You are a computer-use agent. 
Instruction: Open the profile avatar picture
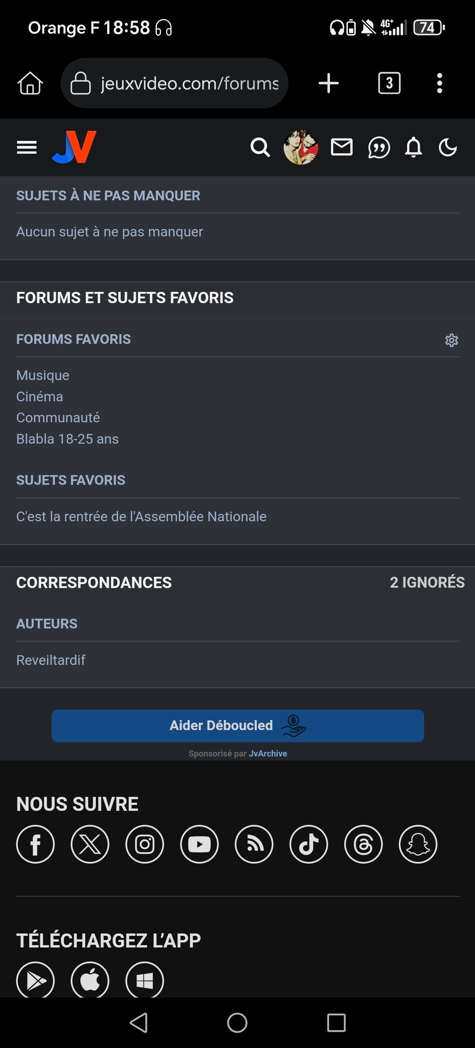pyautogui.click(x=301, y=147)
